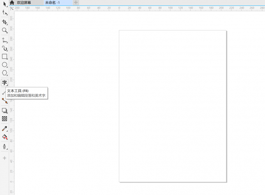
Task: Select the Connector tool
Action: point(4,101)
